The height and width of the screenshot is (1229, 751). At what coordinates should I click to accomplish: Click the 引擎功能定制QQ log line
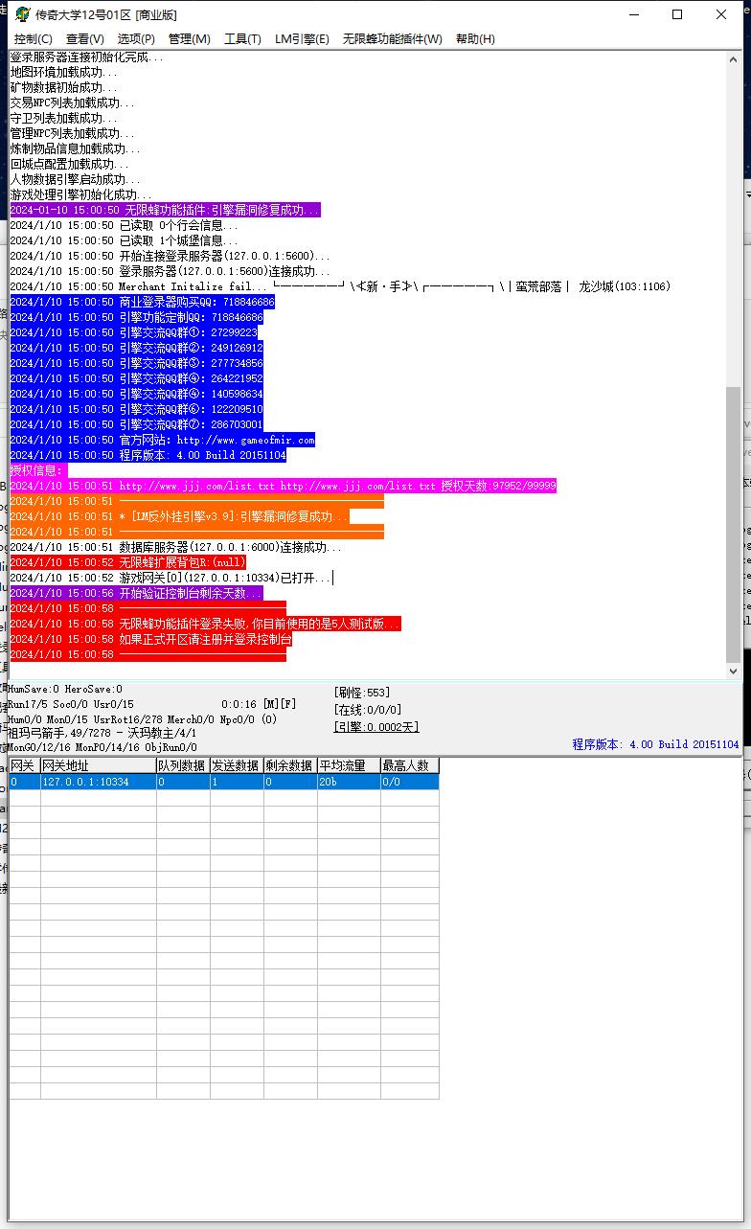(136, 317)
